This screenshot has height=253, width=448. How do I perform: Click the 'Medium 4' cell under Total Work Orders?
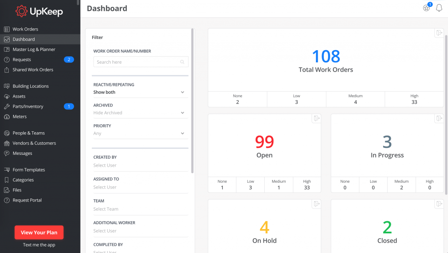[x=355, y=99]
